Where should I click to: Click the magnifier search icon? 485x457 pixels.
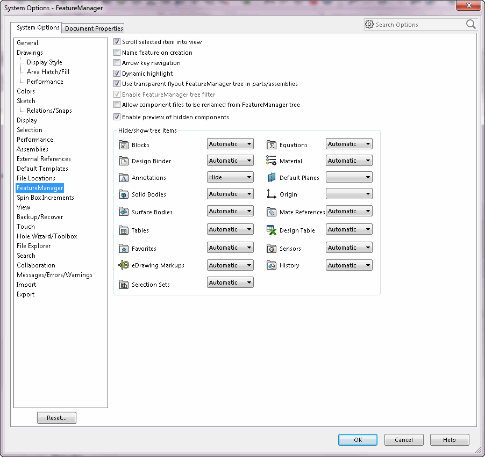[x=471, y=24]
